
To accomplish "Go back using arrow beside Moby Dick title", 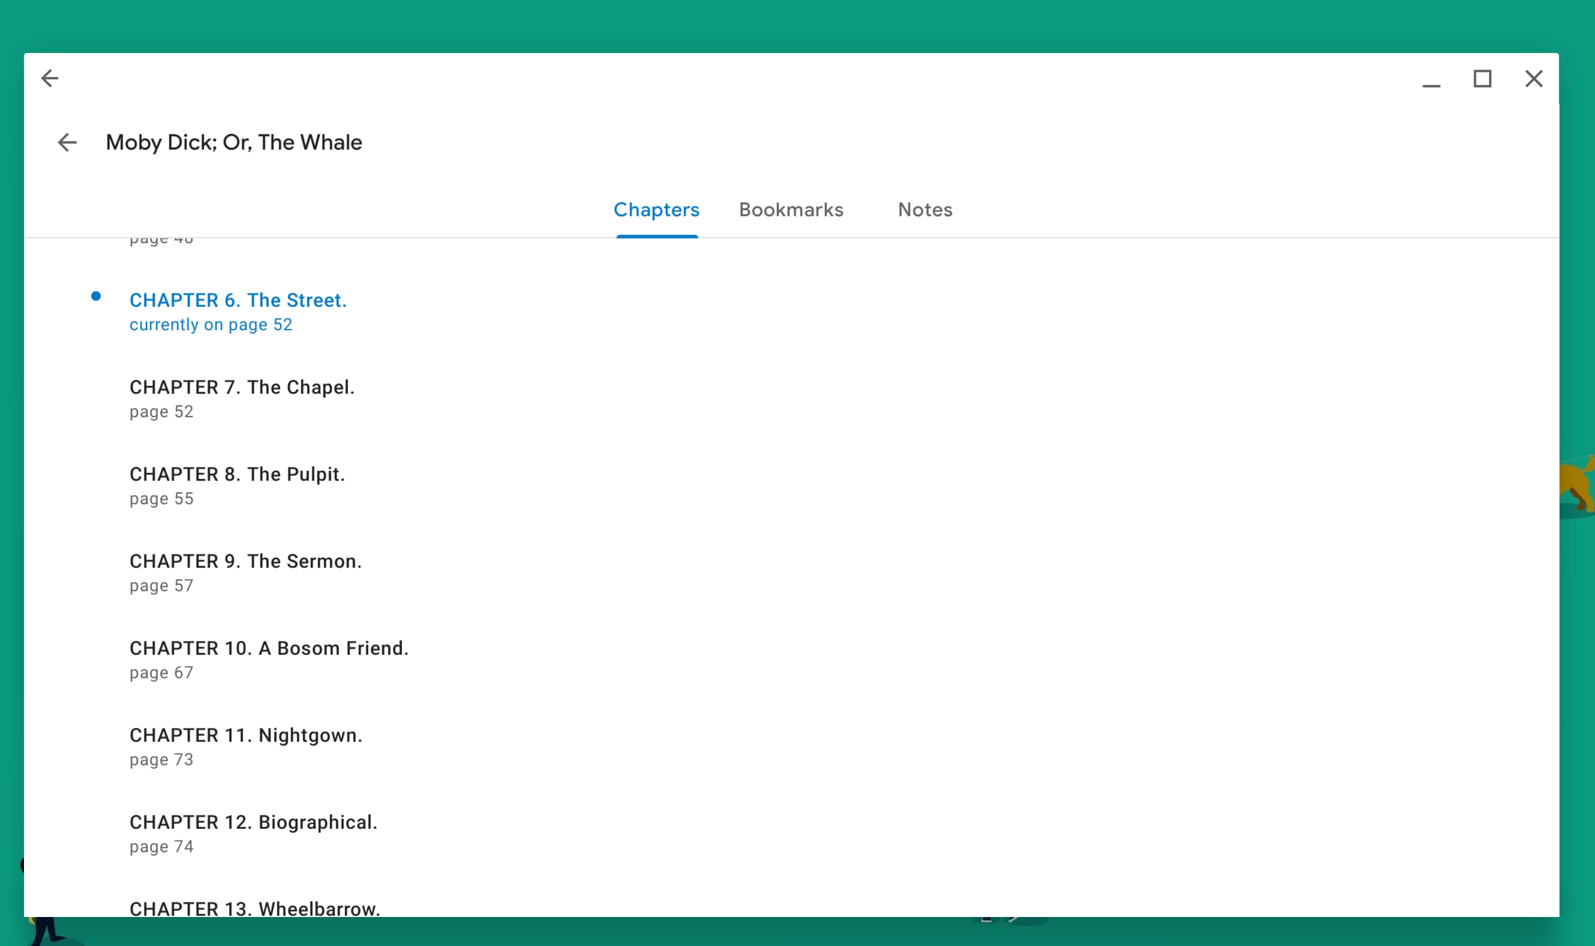I will (x=67, y=142).
